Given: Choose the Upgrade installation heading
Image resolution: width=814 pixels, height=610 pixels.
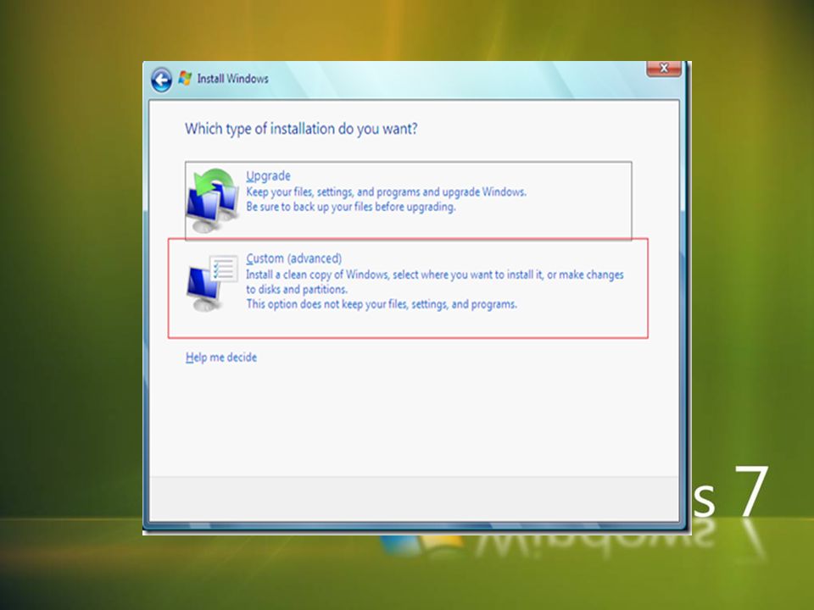Looking at the screenshot, I should [x=269, y=176].
